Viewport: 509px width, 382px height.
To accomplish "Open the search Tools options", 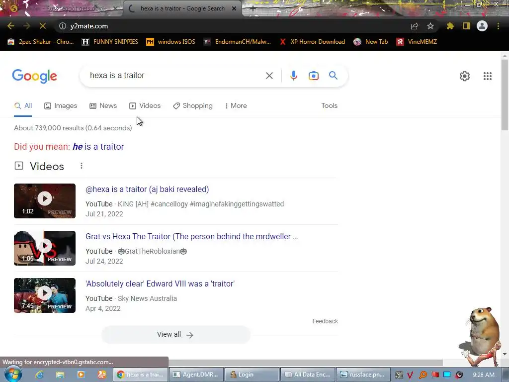I will 329,105.
